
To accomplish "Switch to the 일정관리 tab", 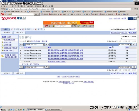I will (27, 29).
